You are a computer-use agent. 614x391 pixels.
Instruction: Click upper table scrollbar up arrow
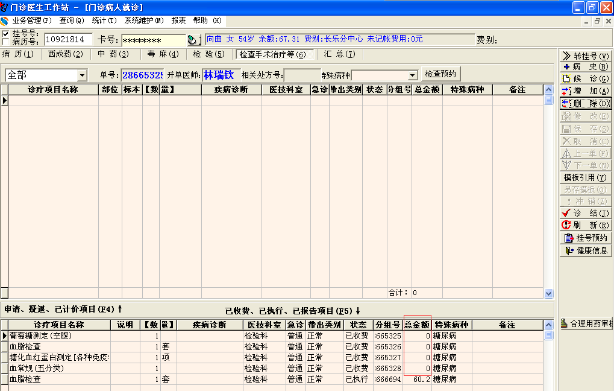(x=548, y=90)
